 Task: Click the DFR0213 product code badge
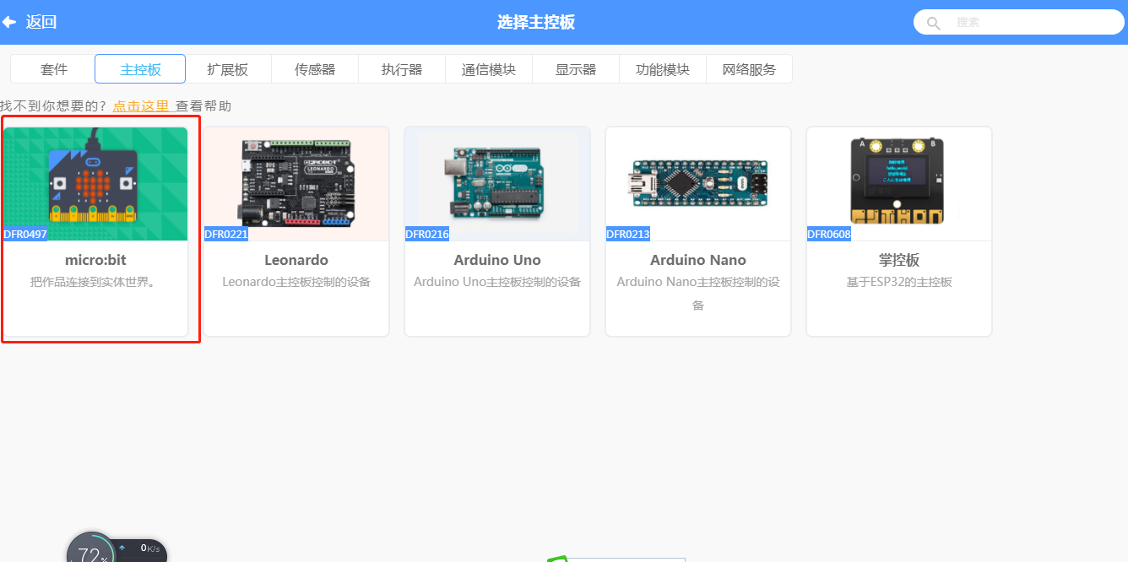[x=628, y=234]
